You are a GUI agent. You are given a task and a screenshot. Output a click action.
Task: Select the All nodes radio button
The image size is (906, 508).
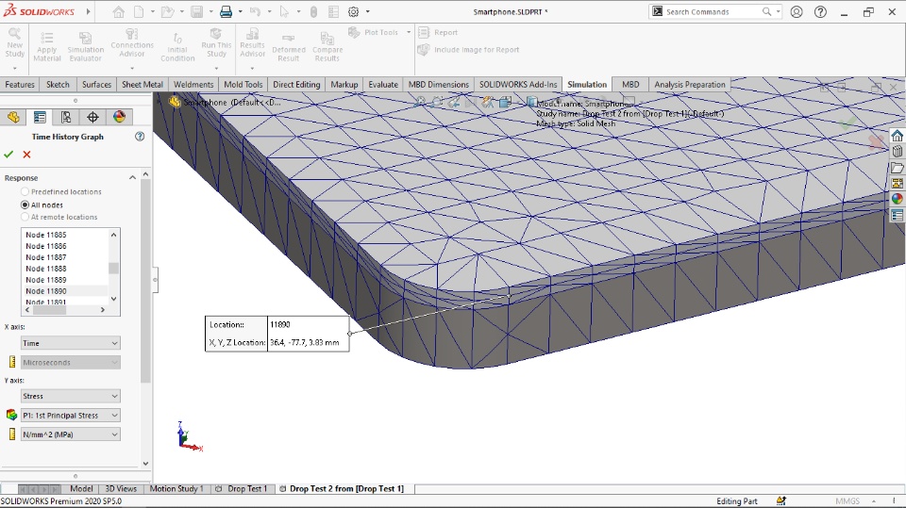point(25,205)
